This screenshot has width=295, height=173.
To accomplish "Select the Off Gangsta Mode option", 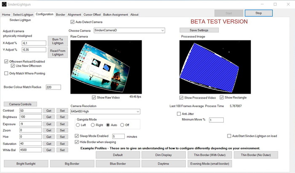I will [122, 125].
